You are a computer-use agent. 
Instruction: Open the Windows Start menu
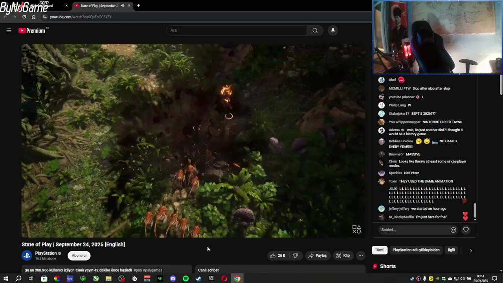pyautogui.click(x=6, y=279)
